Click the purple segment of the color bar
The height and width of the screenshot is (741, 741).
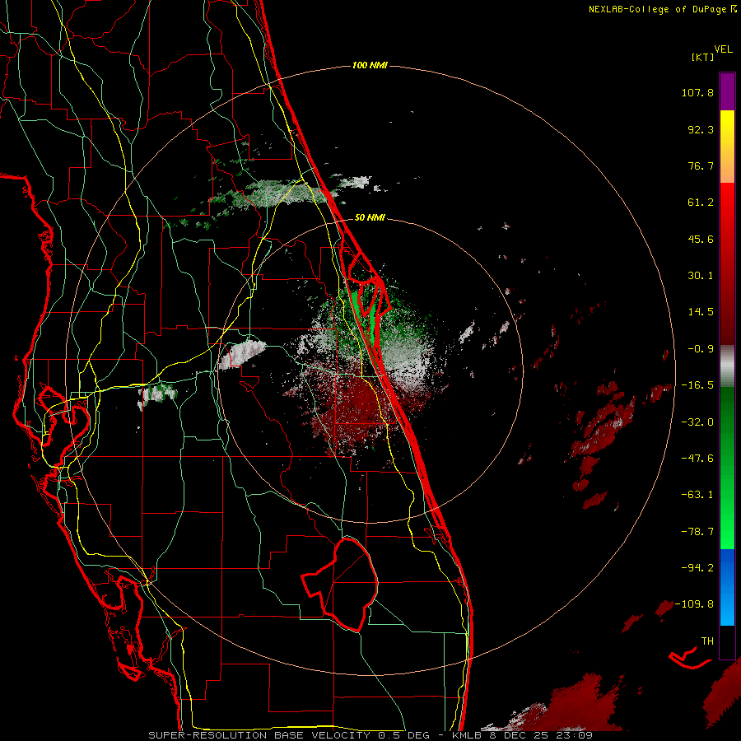click(727, 91)
